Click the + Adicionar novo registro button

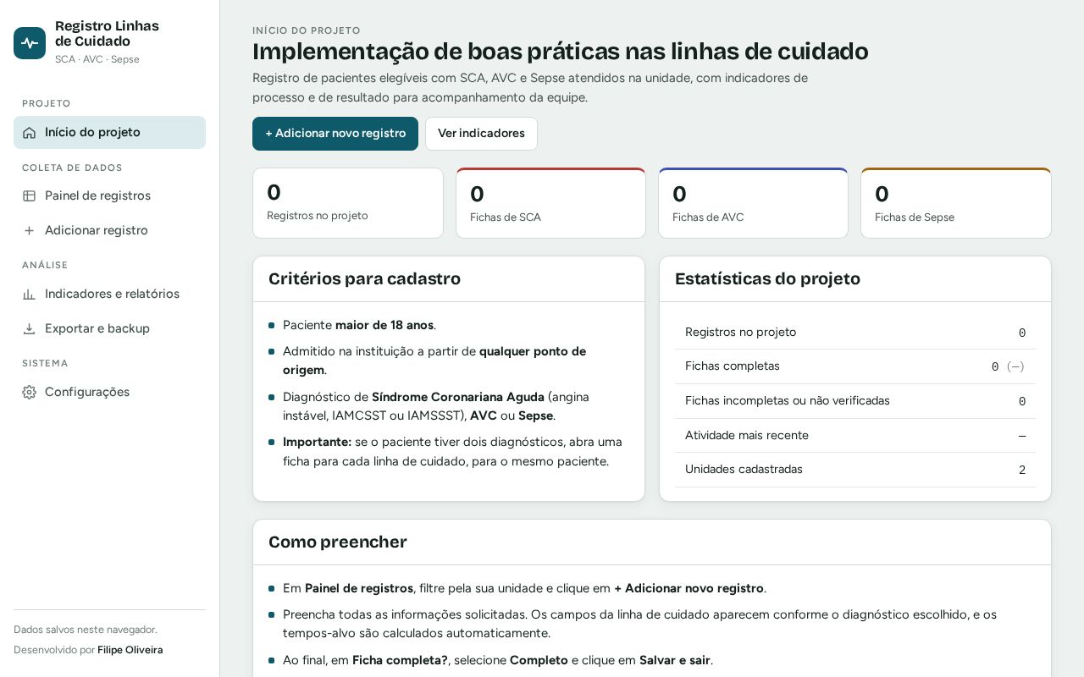335,134
